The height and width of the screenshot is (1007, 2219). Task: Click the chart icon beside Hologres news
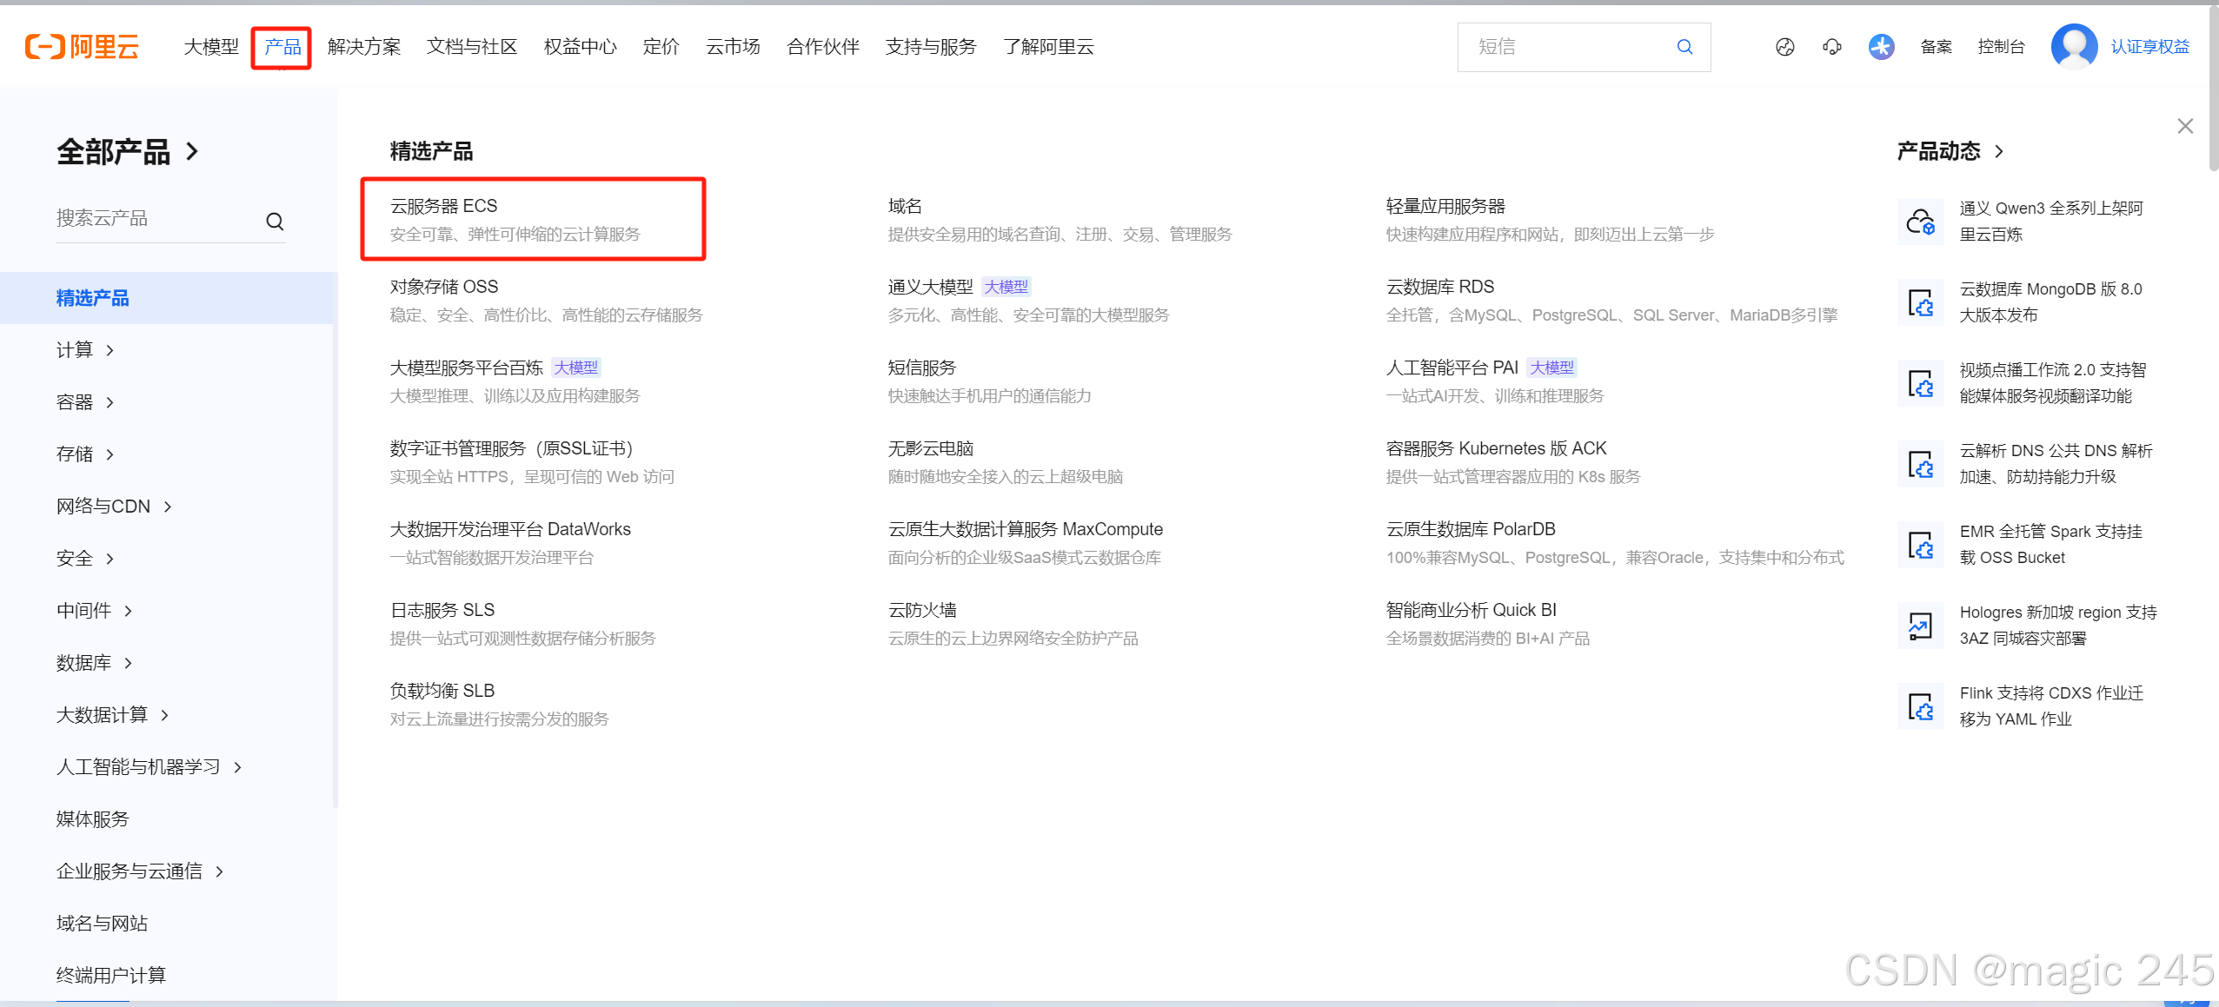click(x=1920, y=626)
